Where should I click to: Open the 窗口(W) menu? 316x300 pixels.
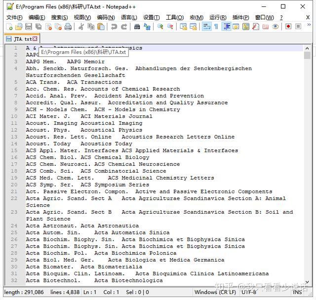265,18
